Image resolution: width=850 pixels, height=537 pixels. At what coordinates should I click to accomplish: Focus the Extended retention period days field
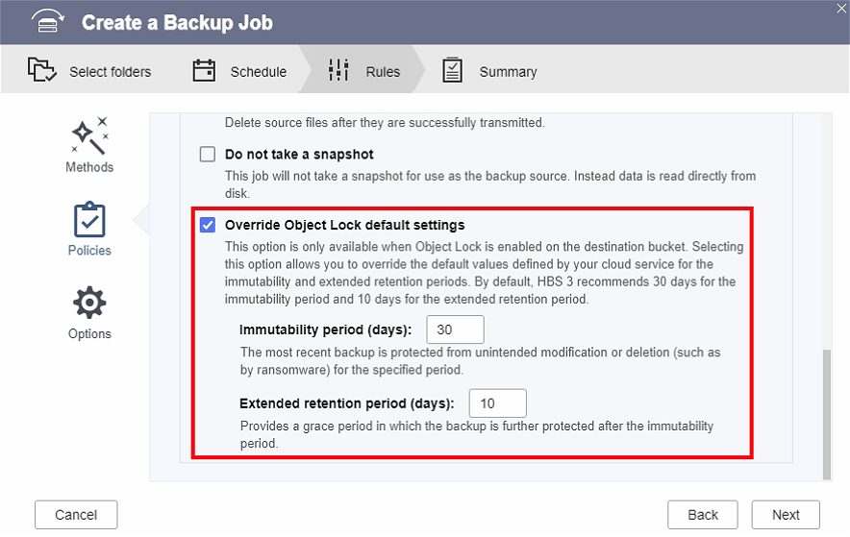[497, 403]
